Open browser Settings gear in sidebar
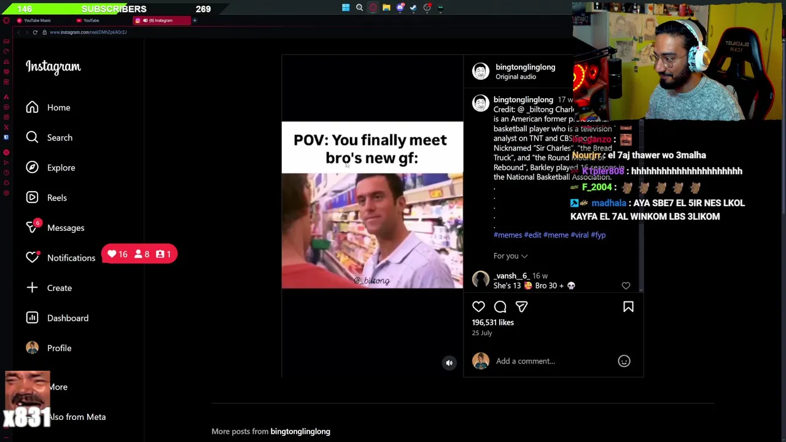 6,193
